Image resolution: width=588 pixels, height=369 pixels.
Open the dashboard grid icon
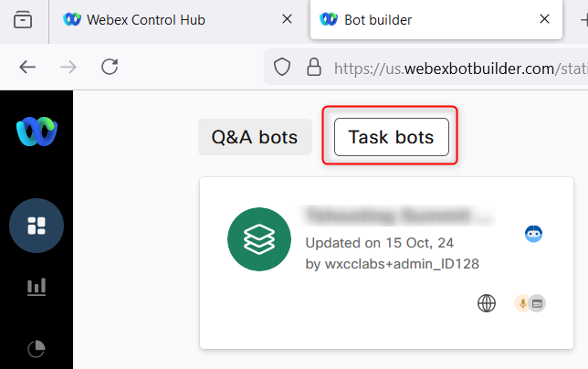point(37,225)
